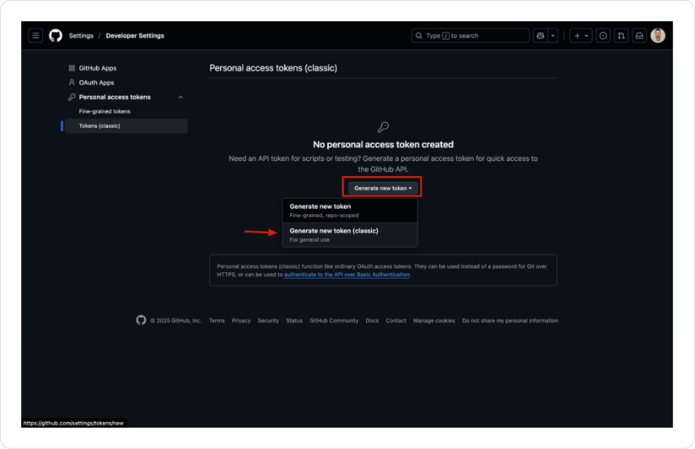The height and width of the screenshot is (449, 695).
Task: Go to the Settings breadcrumb
Action: pyautogui.click(x=81, y=36)
